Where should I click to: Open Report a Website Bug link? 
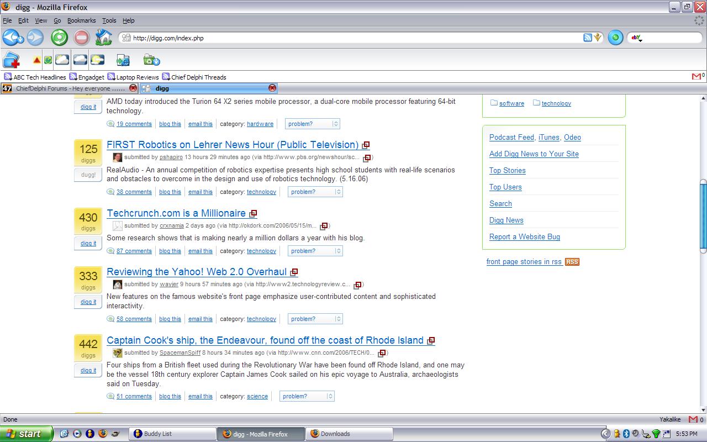525,236
